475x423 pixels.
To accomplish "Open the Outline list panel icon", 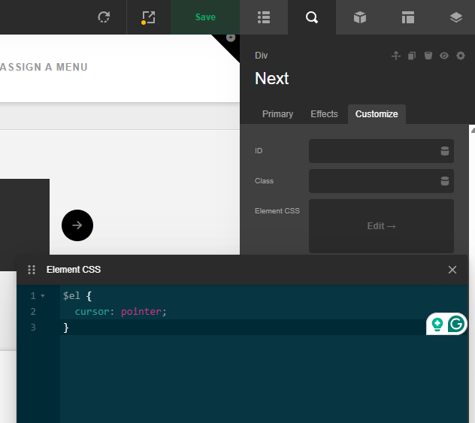I will pos(264,17).
